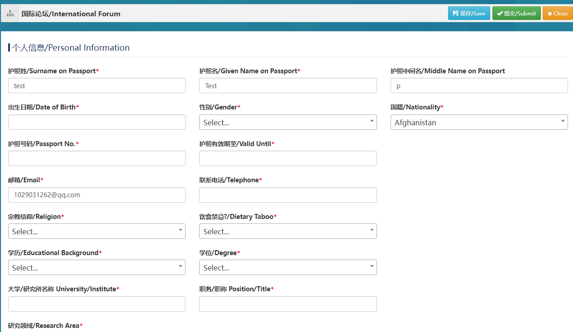Screen dimensions: 573x332
Task: Open the Religion select dropdown
Action: point(97,231)
